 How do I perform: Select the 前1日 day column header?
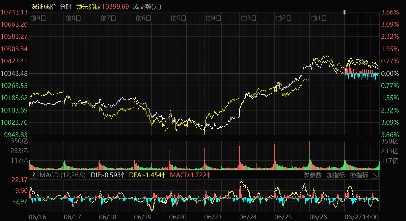pyautogui.click(x=319, y=18)
